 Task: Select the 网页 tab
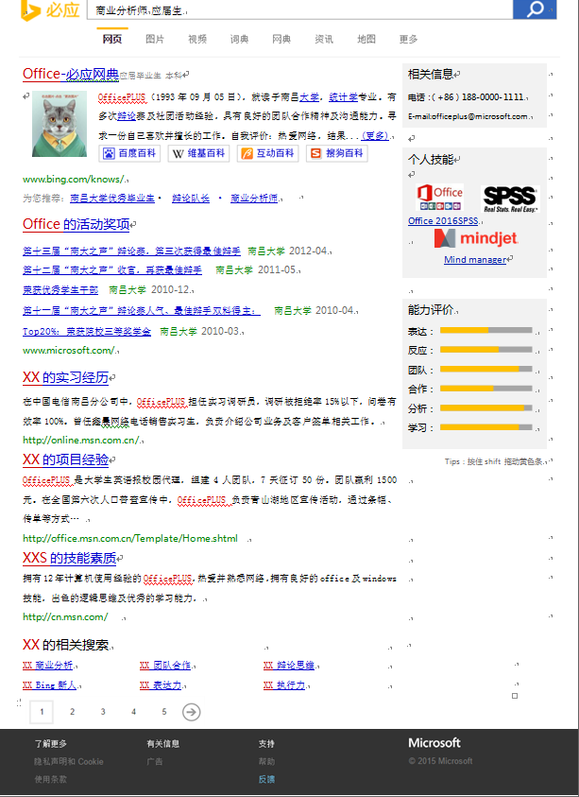112,39
